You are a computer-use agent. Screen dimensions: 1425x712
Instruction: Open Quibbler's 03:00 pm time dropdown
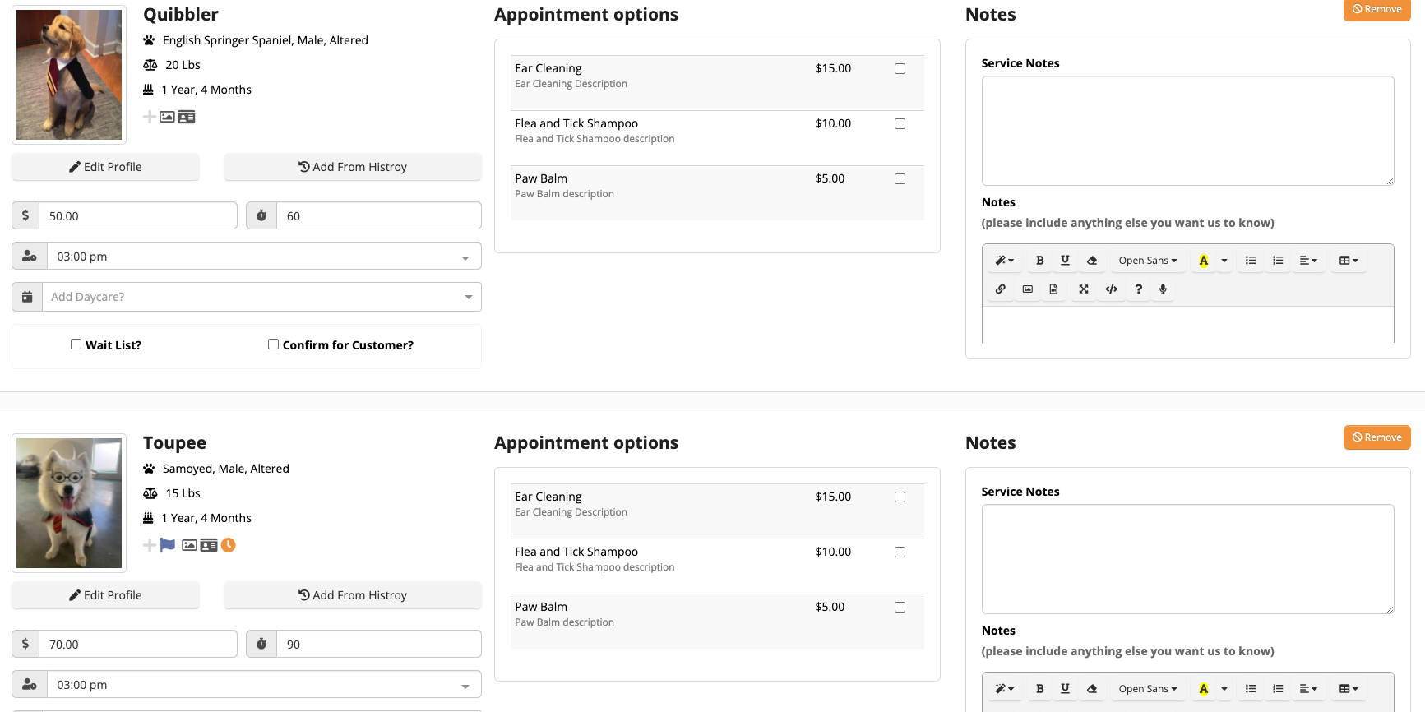pos(264,257)
